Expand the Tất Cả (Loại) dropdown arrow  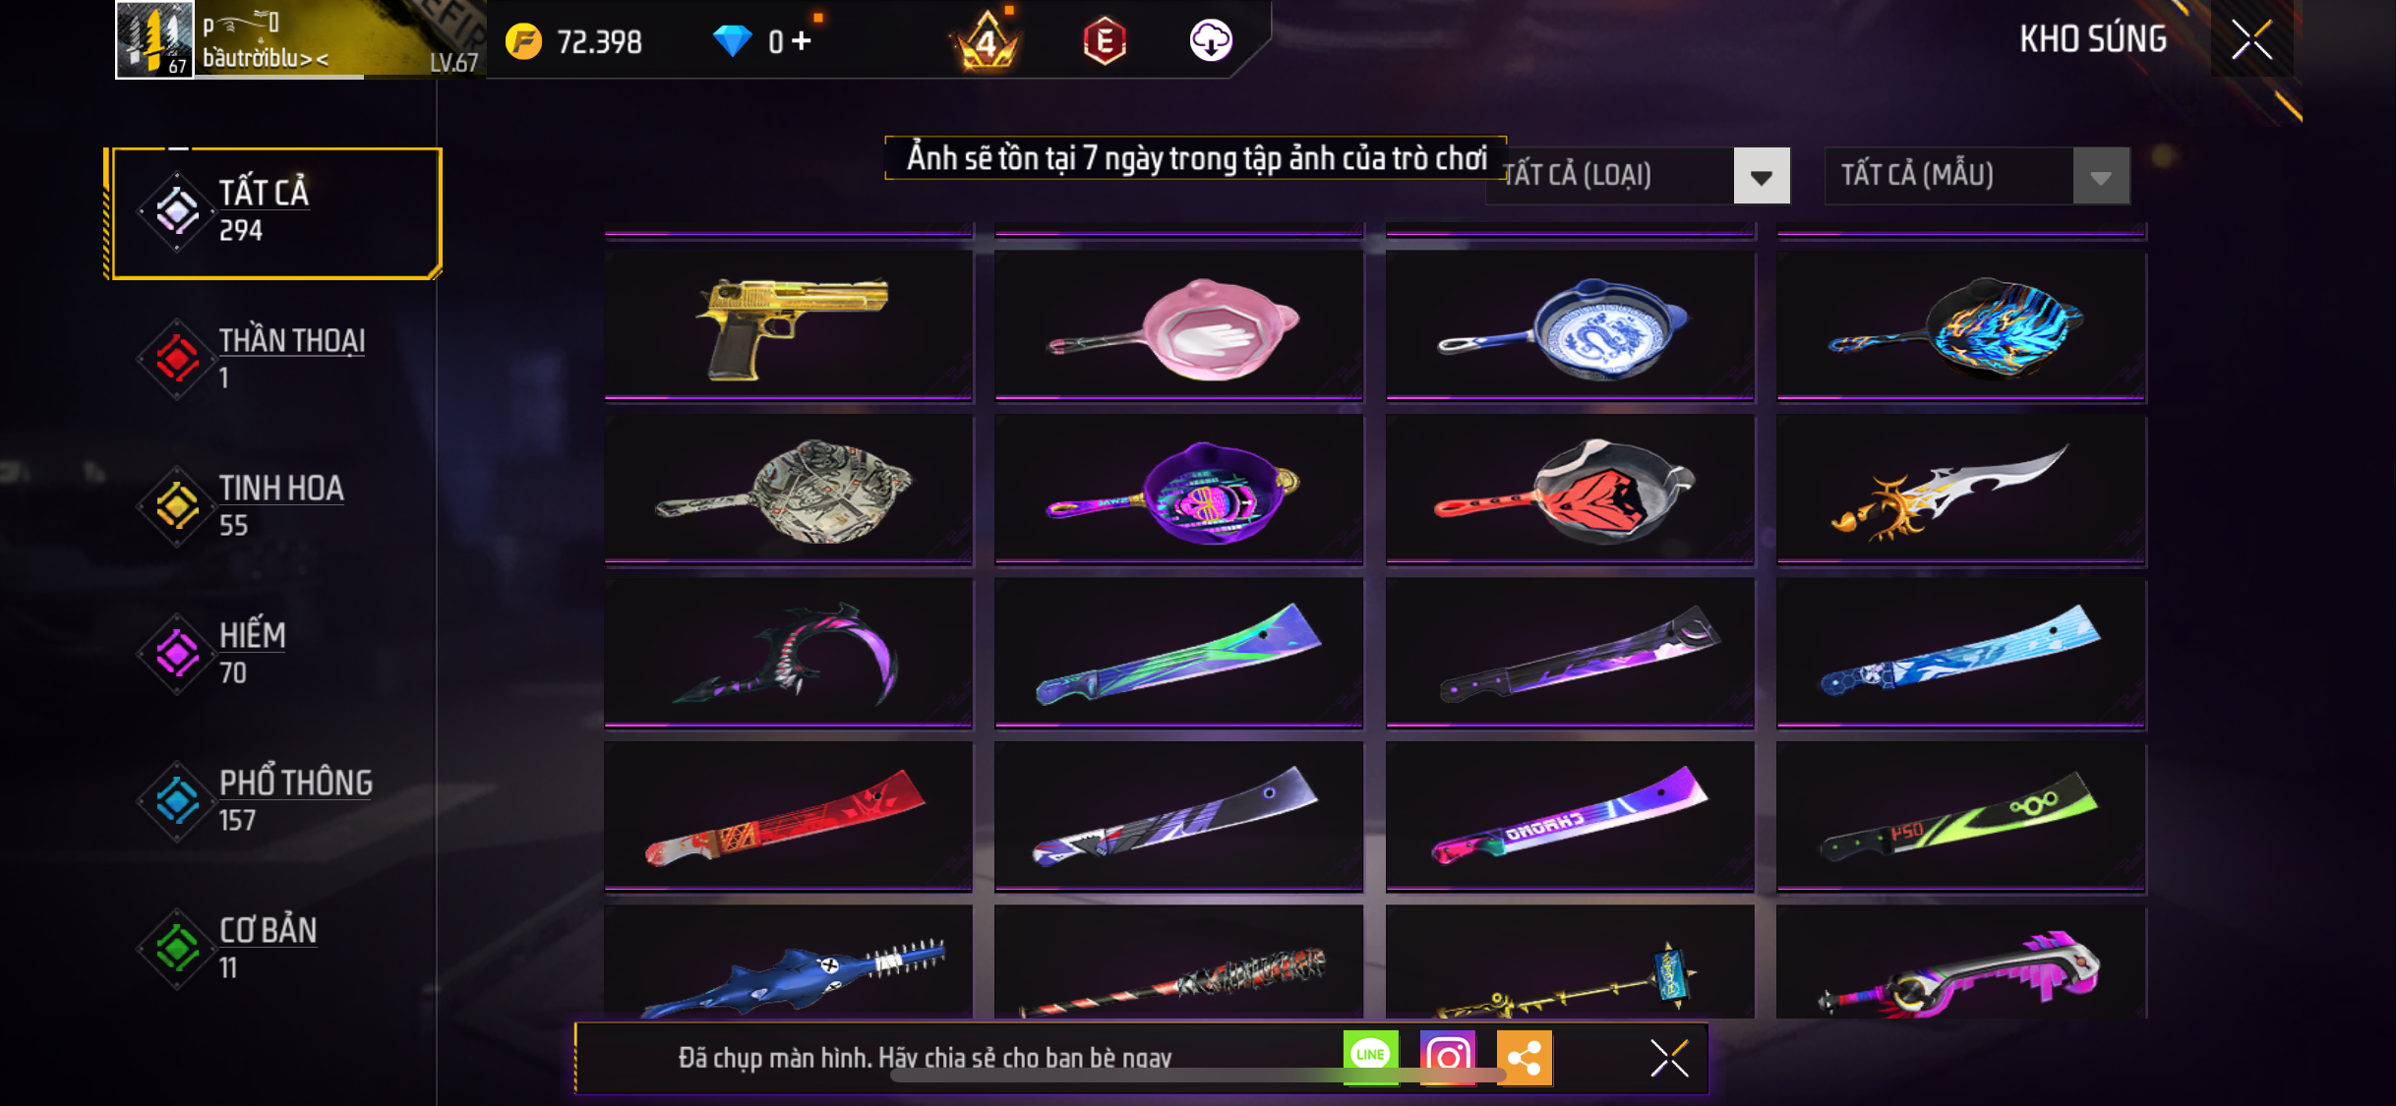1762,176
